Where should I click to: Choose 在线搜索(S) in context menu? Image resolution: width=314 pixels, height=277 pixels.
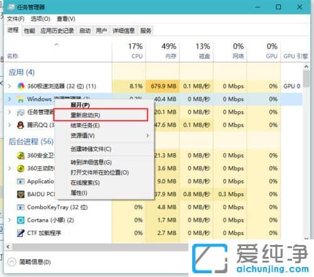[85, 183]
